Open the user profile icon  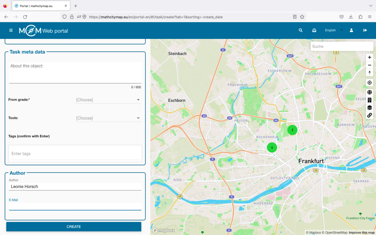click(351, 30)
